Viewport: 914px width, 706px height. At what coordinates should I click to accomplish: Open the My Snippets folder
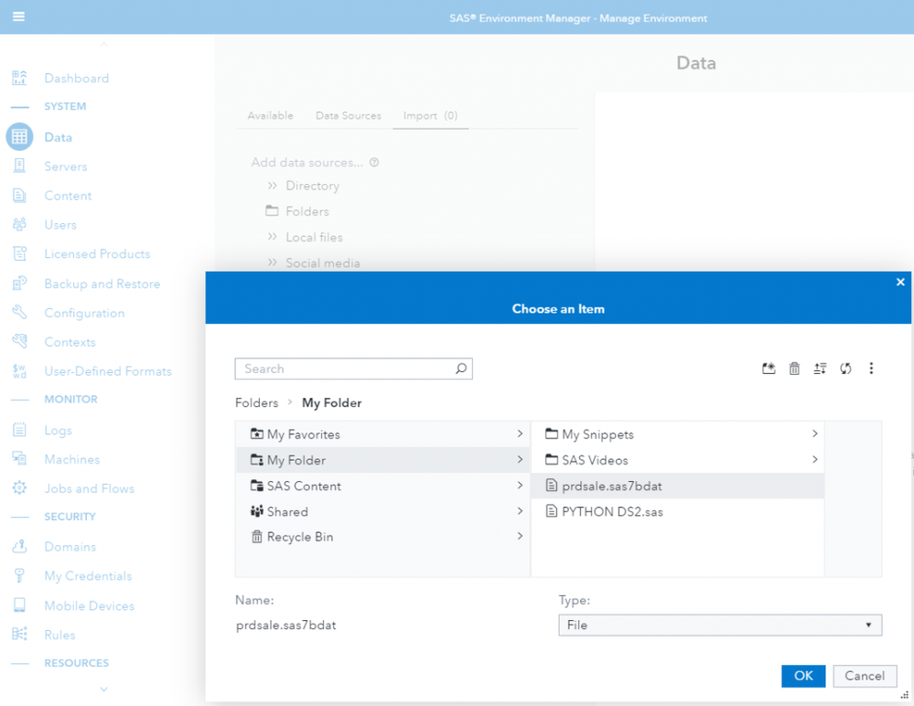coord(597,434)
